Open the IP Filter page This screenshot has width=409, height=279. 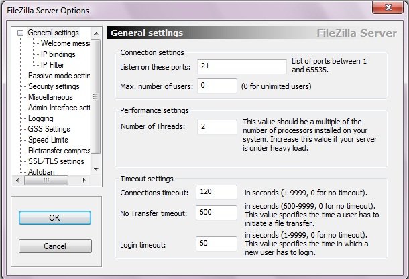[54, 65]
